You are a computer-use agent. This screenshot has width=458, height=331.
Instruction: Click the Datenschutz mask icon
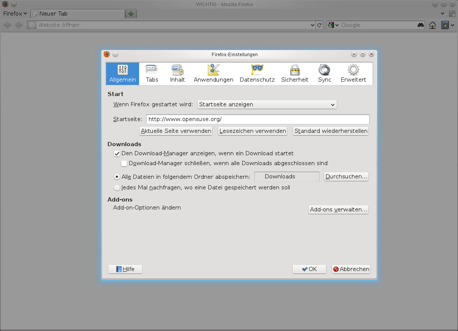coord(257,73)
